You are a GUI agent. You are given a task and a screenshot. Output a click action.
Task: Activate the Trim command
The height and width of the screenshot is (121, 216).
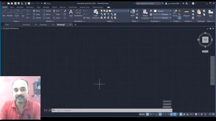56,11
